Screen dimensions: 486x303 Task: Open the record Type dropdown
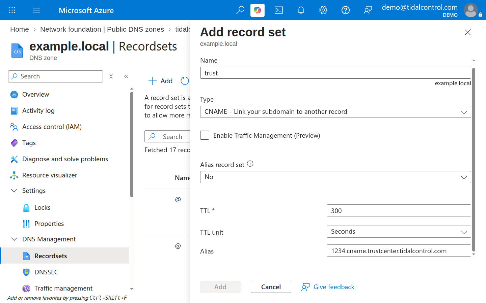[335, 112]
